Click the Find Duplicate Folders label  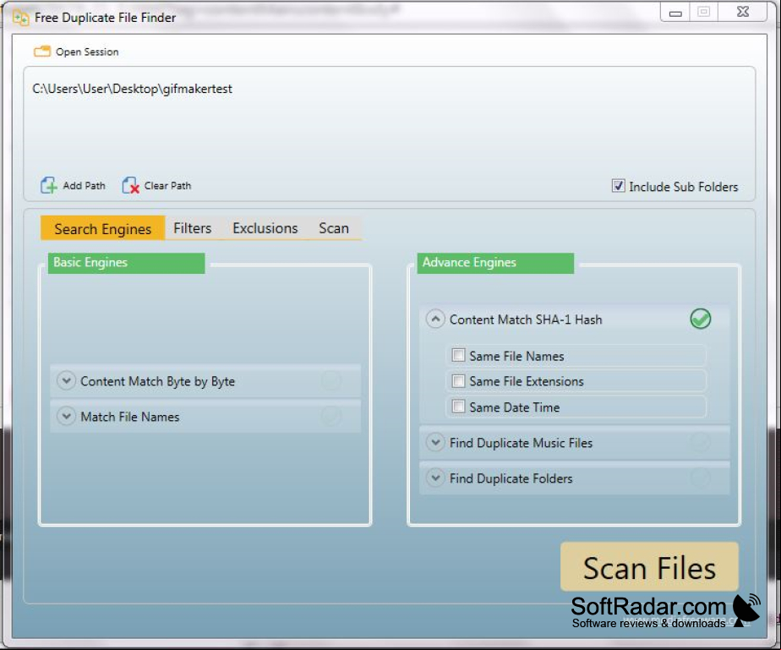tap(511, 478)
